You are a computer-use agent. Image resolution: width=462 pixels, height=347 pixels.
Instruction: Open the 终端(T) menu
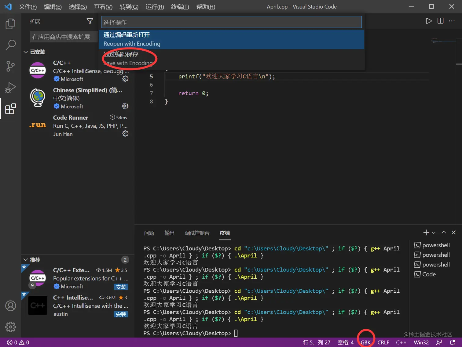coord(180,7)
